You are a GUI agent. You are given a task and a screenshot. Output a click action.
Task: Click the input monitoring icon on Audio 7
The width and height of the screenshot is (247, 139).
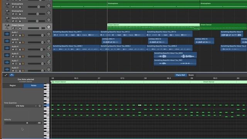click(x=23, y=64)
